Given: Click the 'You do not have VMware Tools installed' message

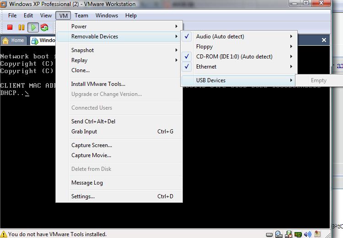Looking at the screenshot, I should tap(57, 234).
